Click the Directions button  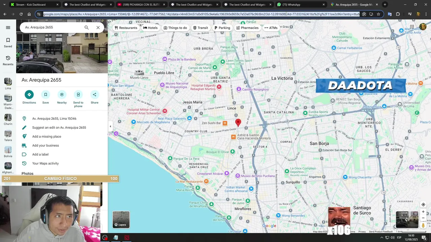coord(29,97)
